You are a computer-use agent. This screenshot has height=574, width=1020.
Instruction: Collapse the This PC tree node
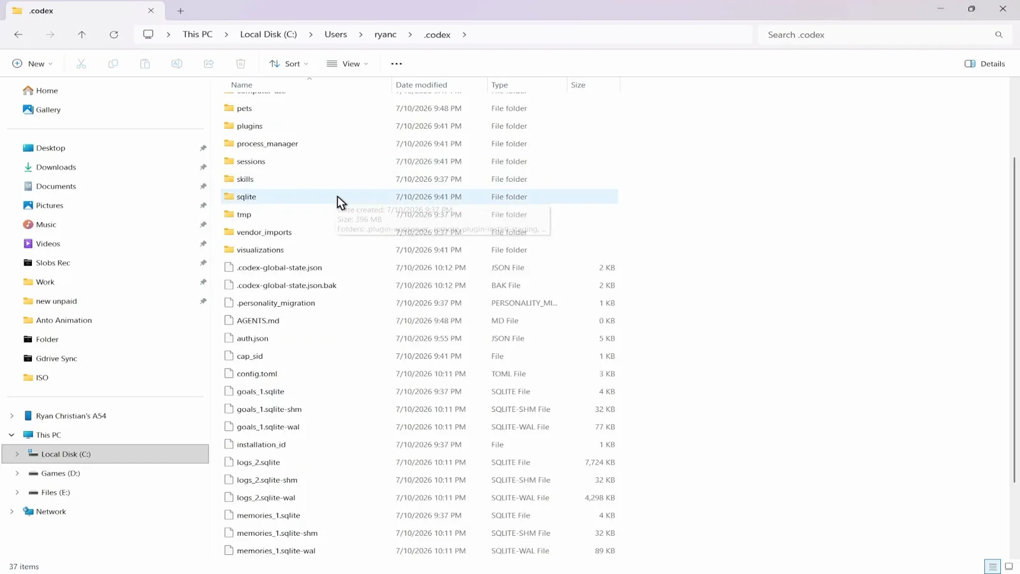11,435
